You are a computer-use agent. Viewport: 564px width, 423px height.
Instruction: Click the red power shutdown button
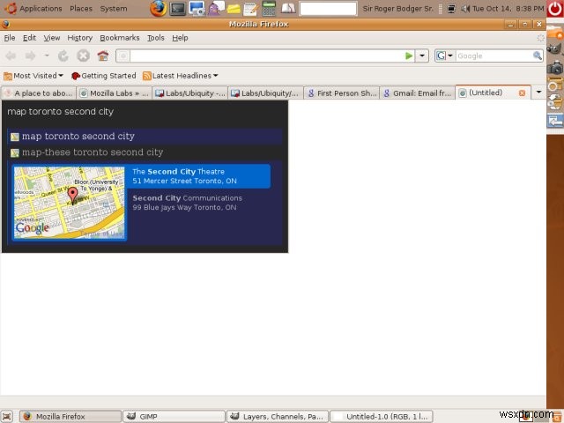click(555, 9)
